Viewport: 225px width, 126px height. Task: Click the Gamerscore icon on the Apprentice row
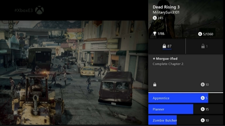click(x=202, y=98)
